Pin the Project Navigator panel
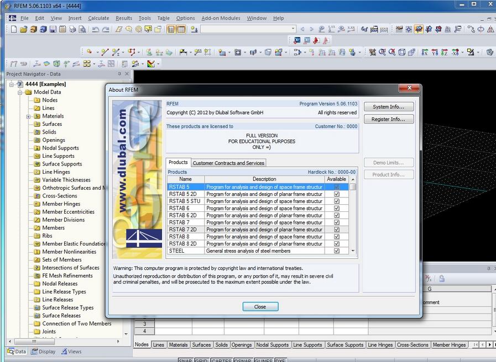Viewport: 496px width, 362px height. pyautogui.click(x=119, y=73)
